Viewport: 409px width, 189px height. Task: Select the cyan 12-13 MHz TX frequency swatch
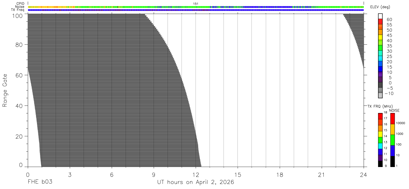(x=380, y=146)
